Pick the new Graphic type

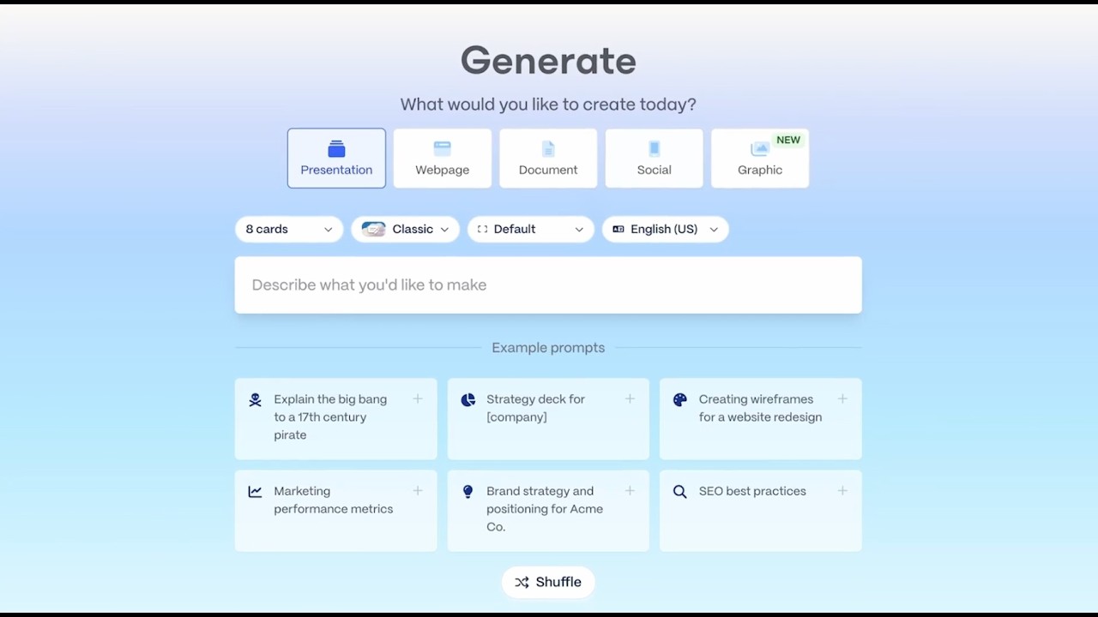(x=760, y=159)
